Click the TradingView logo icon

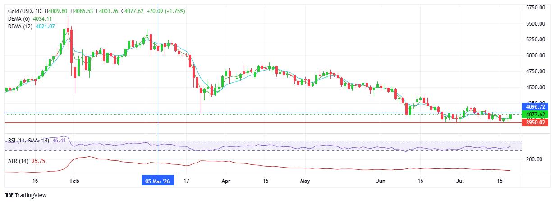click(9, 195)
